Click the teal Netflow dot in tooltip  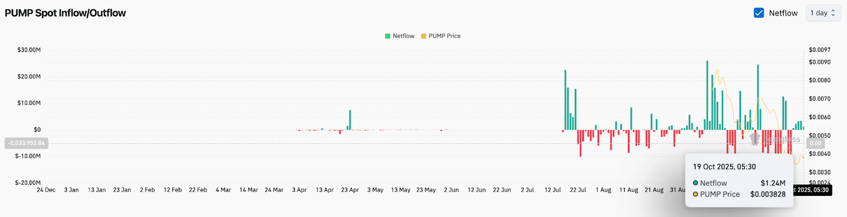(x=696, y=183)
